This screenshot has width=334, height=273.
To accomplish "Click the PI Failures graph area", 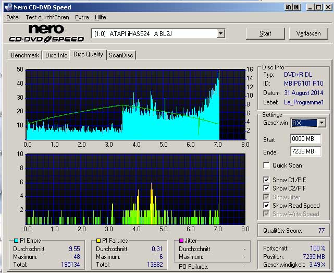I will (135, 189).
